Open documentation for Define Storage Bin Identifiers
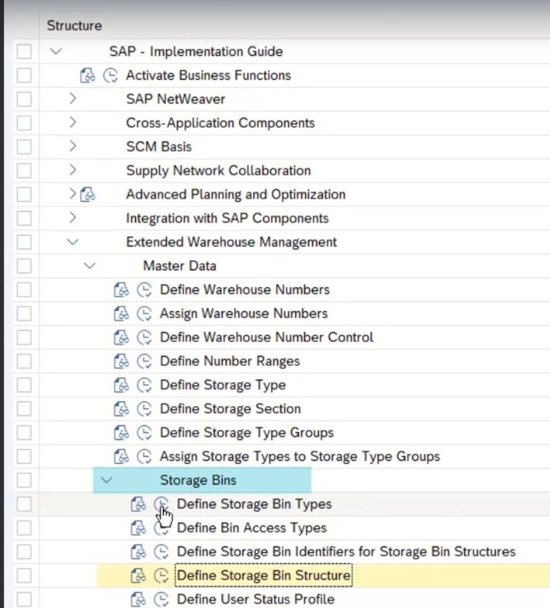This screenshot has height=608, width=550. (138, 552)
